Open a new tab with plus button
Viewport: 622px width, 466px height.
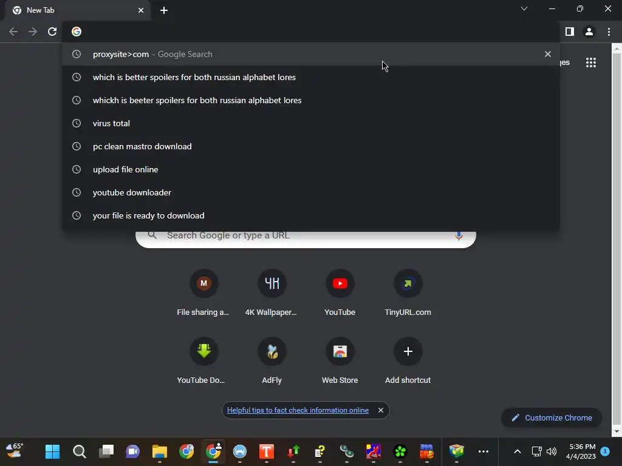164,10
